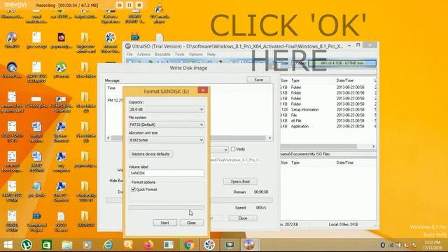Click the Type column header in upper UltraISO list
This screenshot has height=252, width=448.
(x=295, y=80)
